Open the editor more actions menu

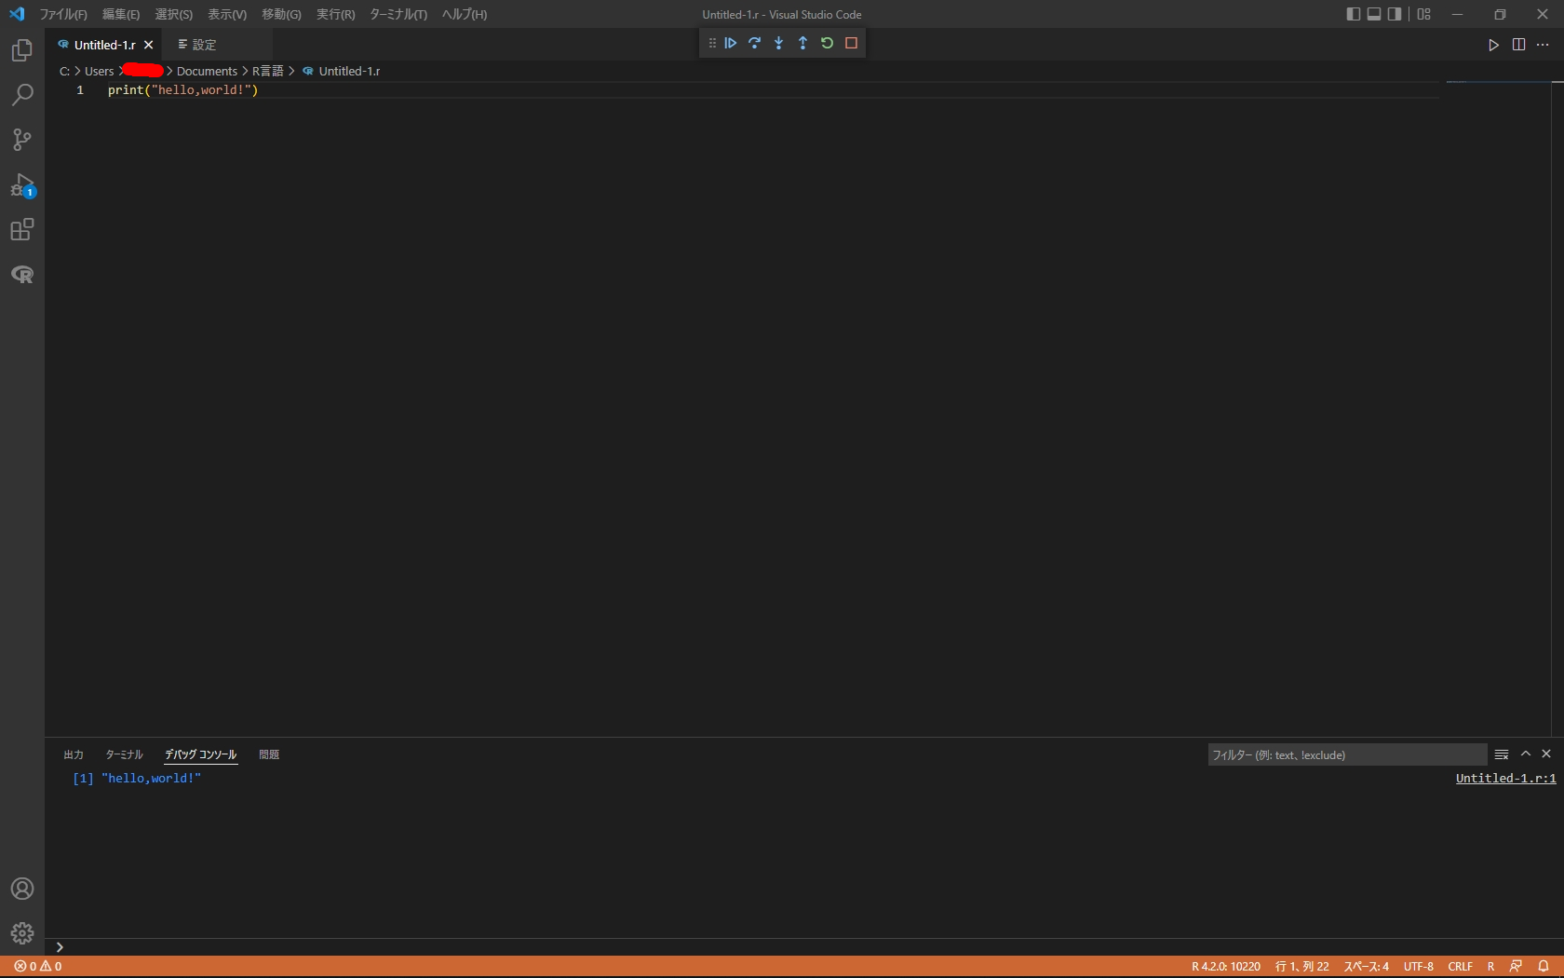point(1543,44)
